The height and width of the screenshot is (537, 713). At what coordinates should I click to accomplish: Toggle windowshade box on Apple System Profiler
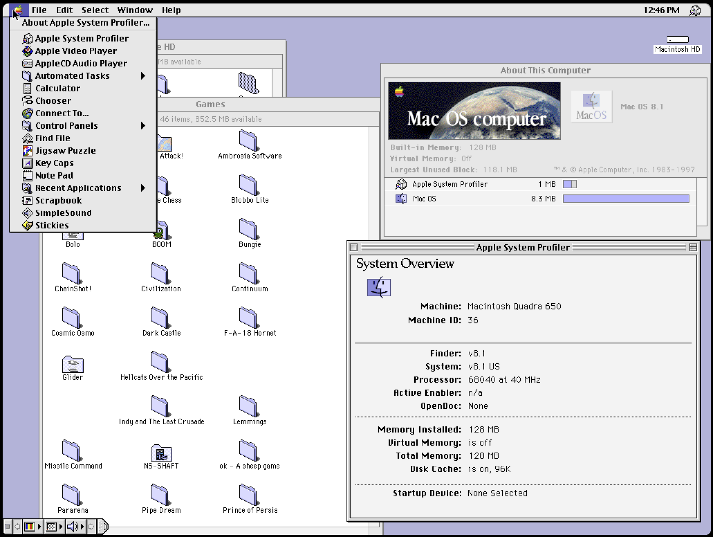click(693, 247)
